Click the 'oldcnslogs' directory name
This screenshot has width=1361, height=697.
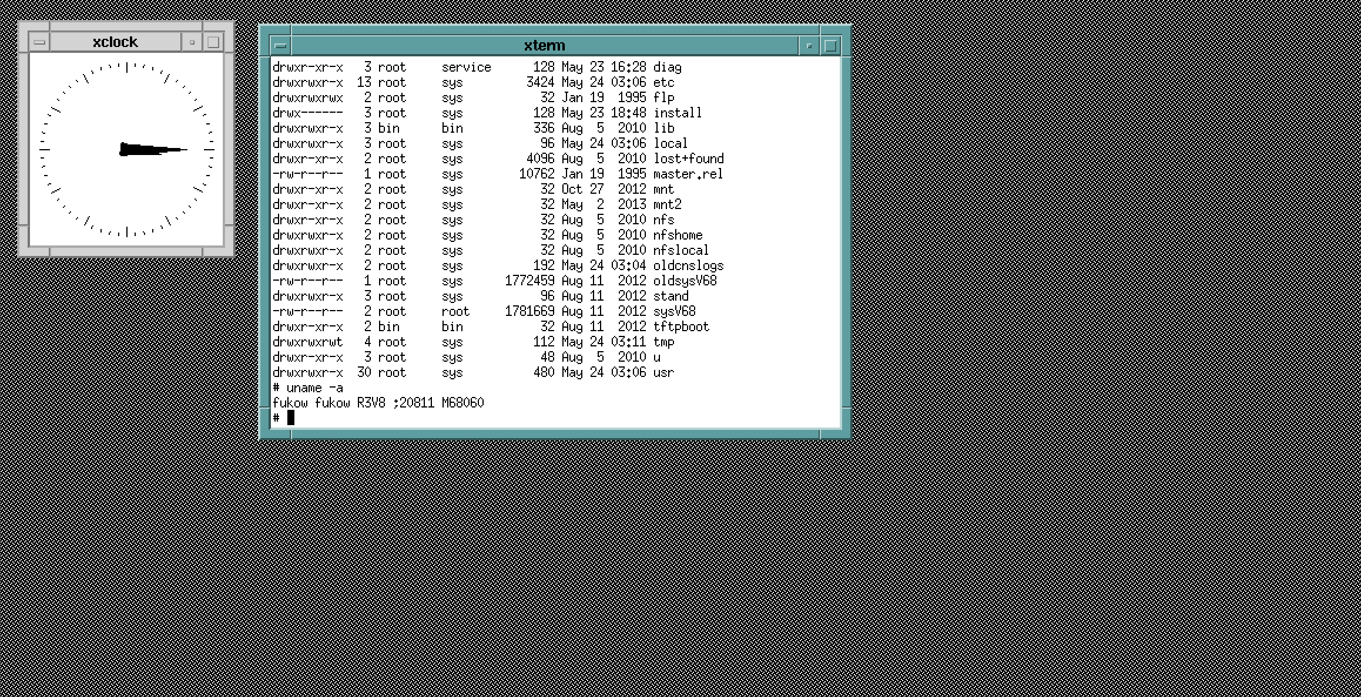(x=689, y=265)
